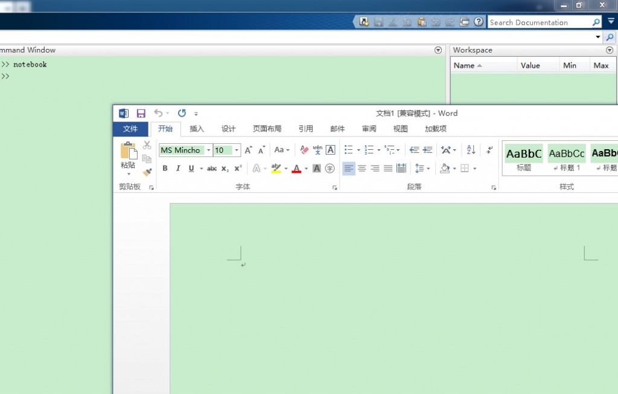This screenshot has height=394, width=618.
Task: Switch to the 设计 (Design) tab
Action: pos(228,129)
